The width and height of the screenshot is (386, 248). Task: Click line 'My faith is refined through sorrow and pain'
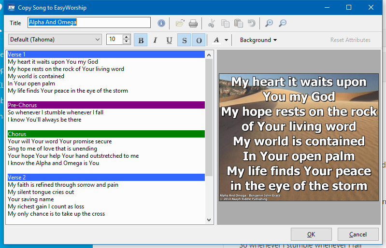[63, 185]
